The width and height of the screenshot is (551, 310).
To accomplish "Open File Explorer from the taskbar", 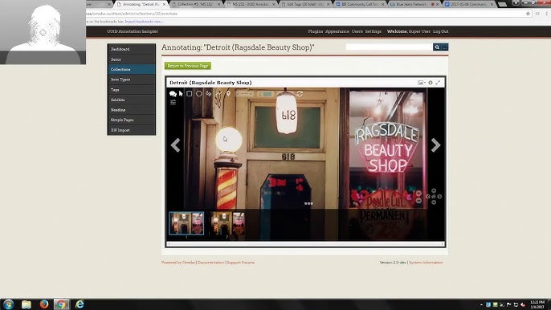I will pyautogui.click(x=27, y=304).
